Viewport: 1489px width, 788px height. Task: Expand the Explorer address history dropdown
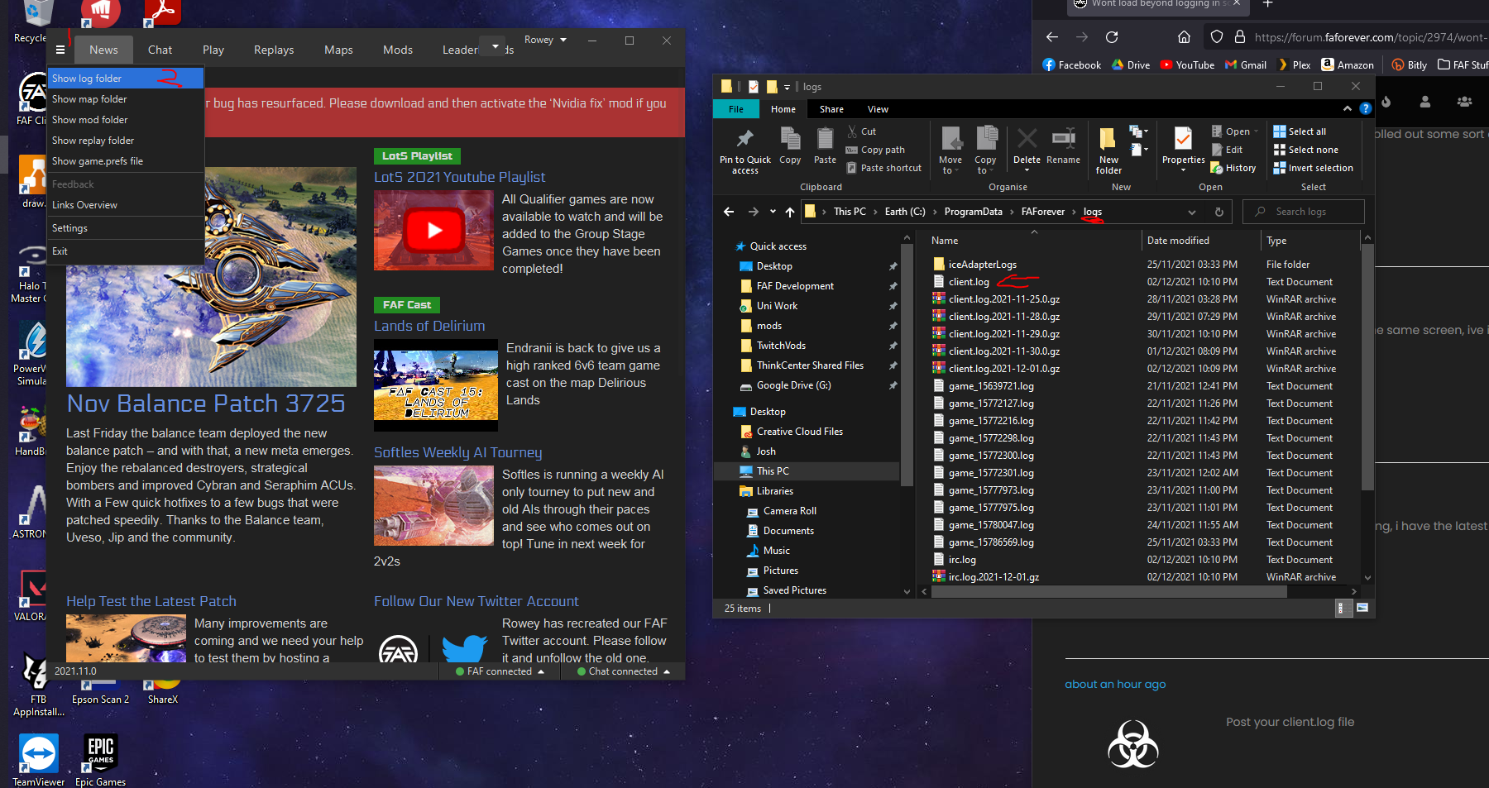(1192, 212)
